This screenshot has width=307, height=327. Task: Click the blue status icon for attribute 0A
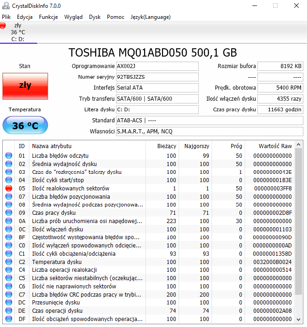[9, 221]
